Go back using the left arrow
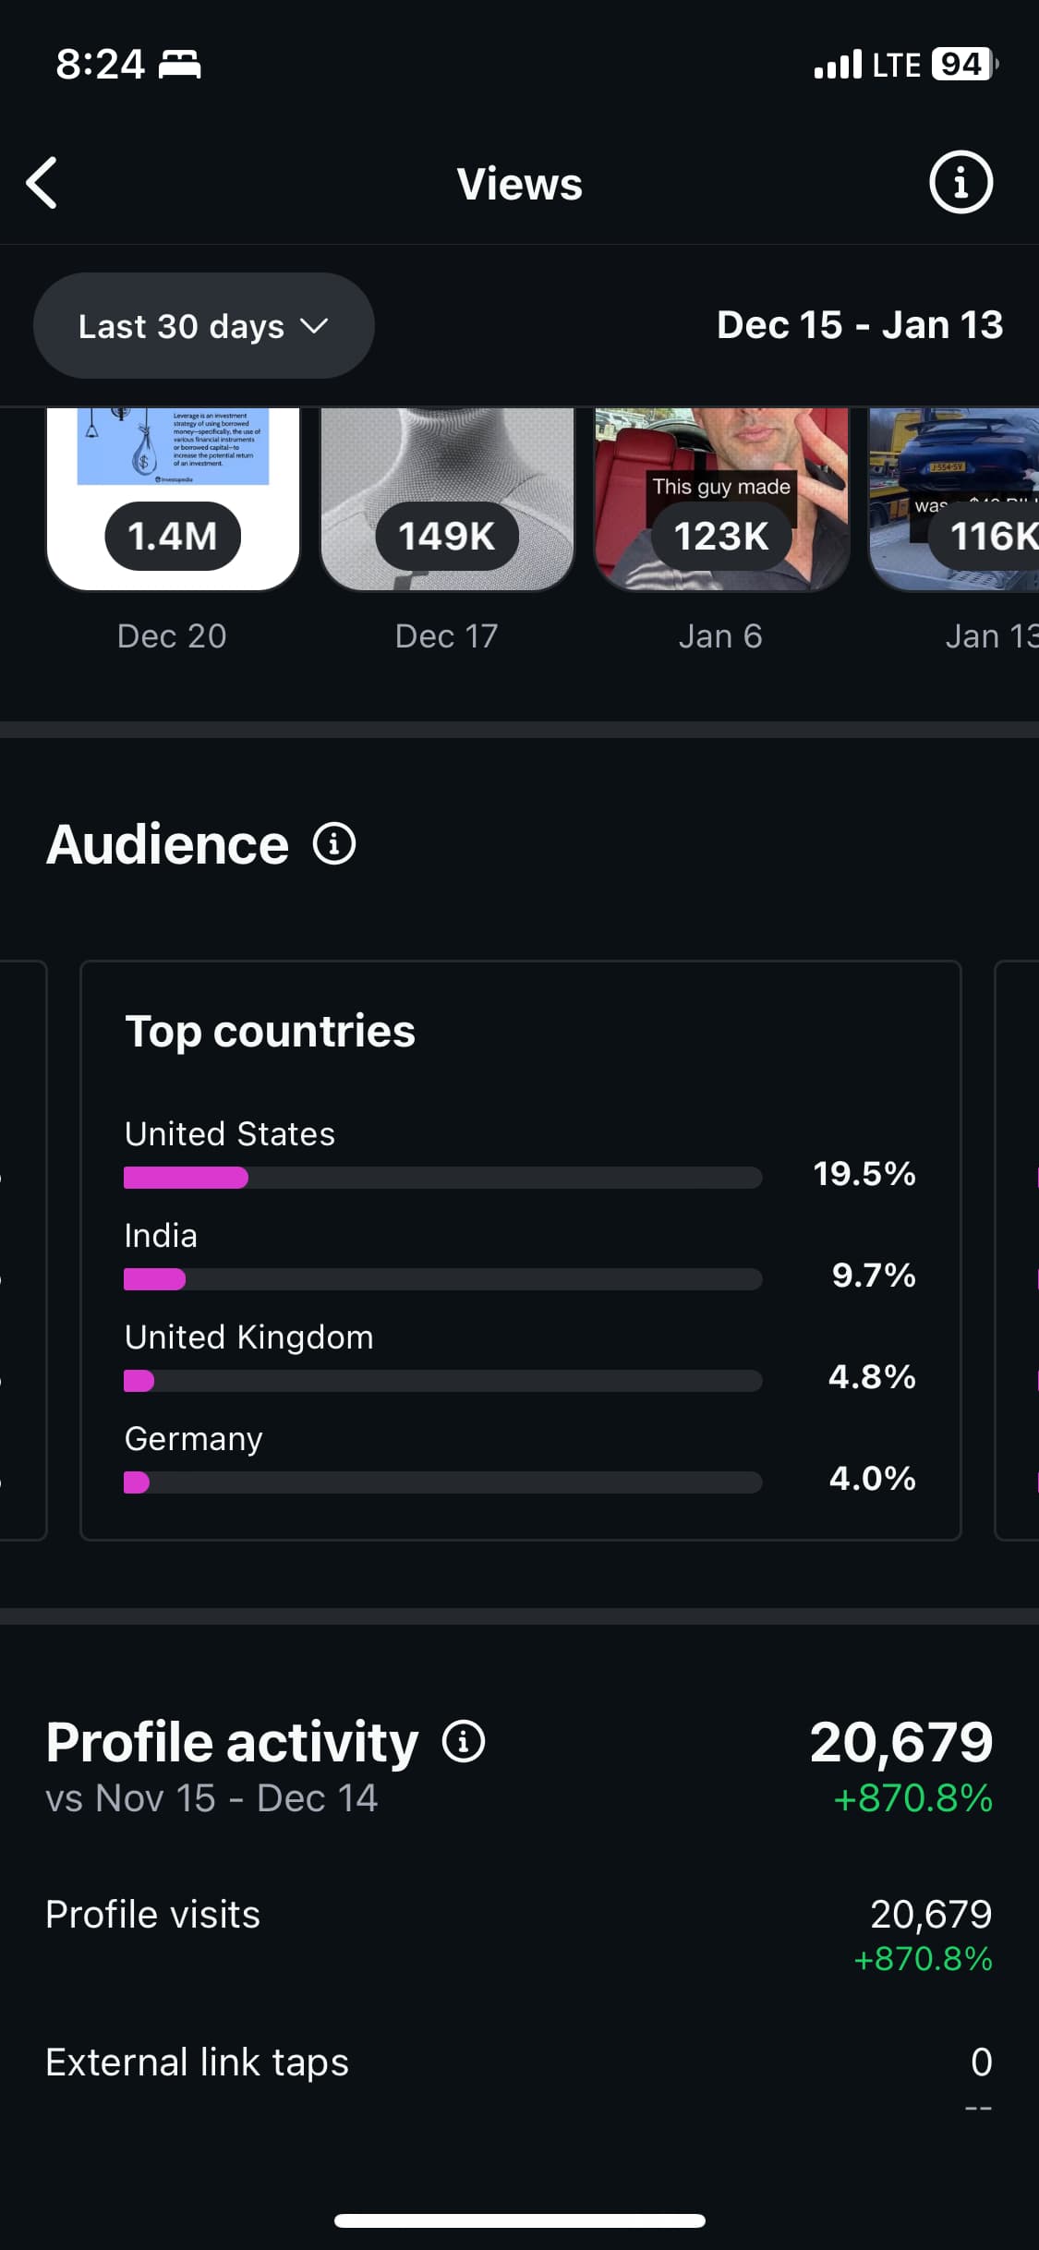 [x=42, y=183]
